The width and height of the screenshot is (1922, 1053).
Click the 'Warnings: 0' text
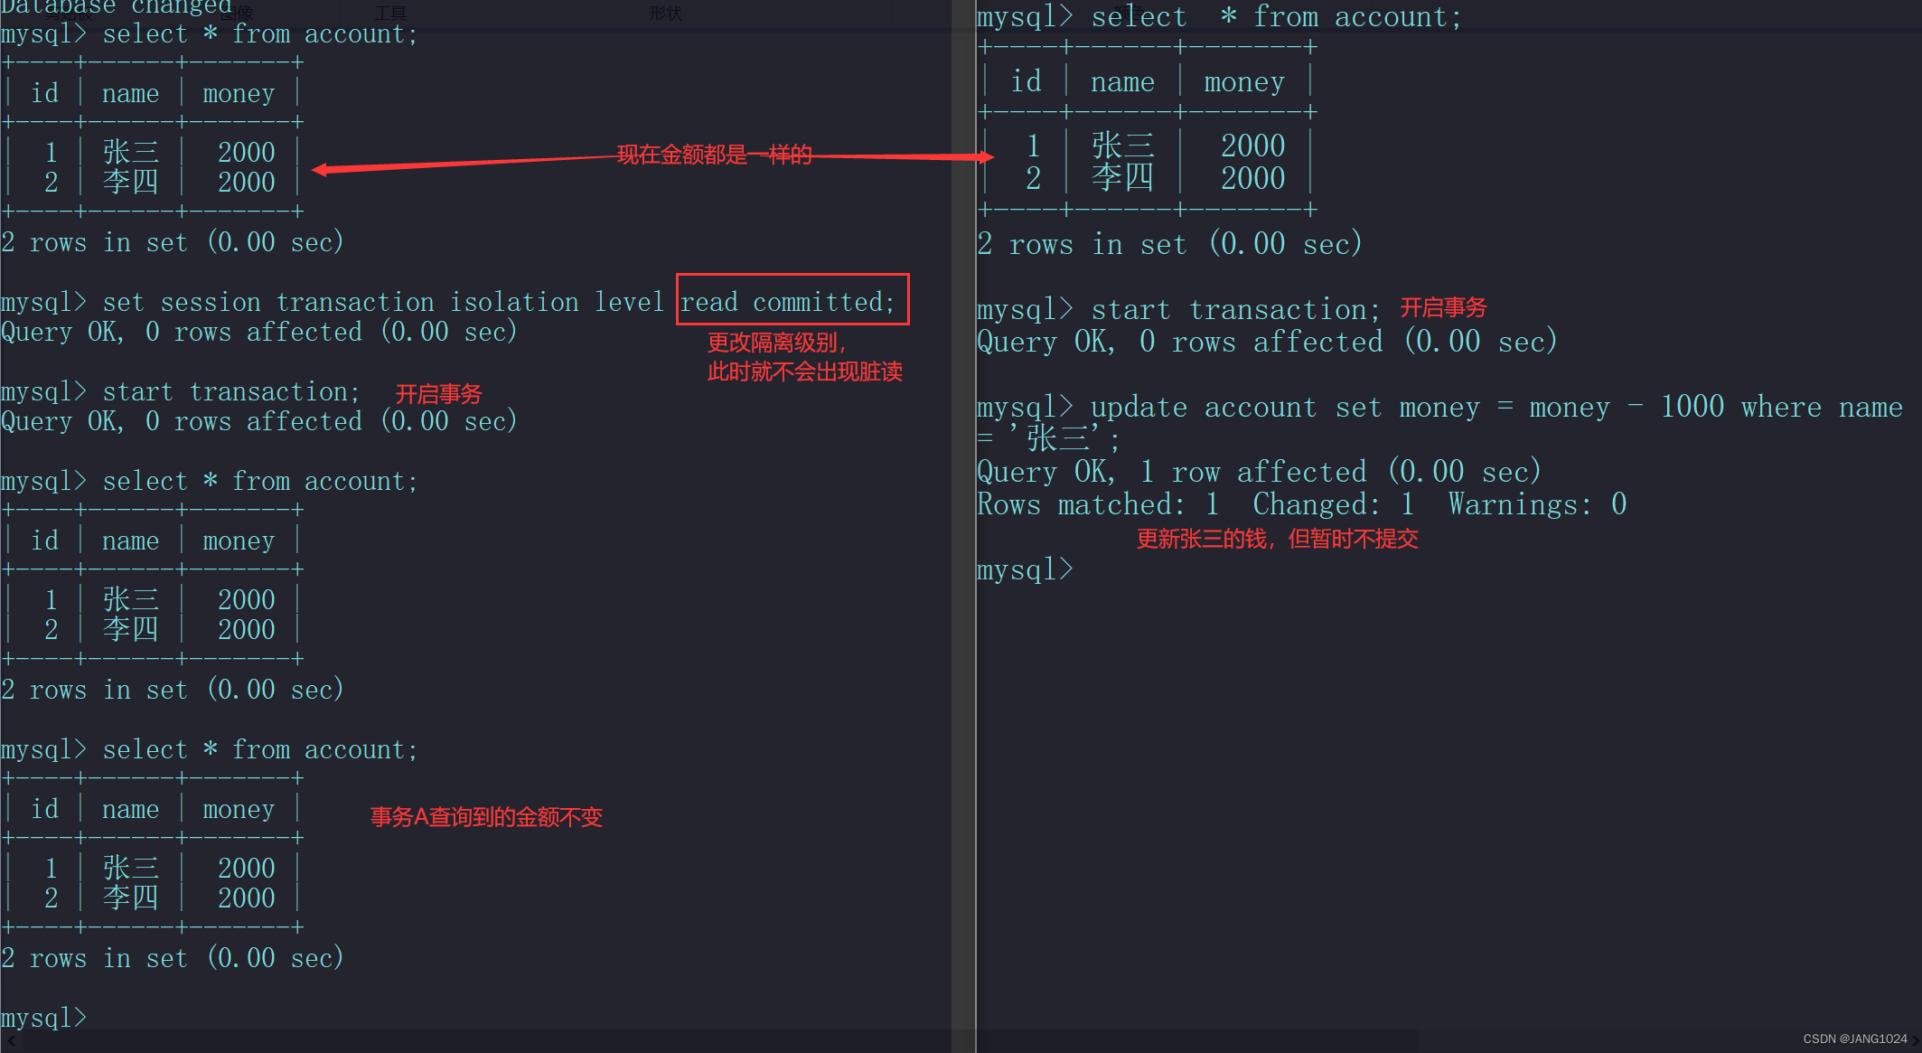click(x=1538, y=504)
